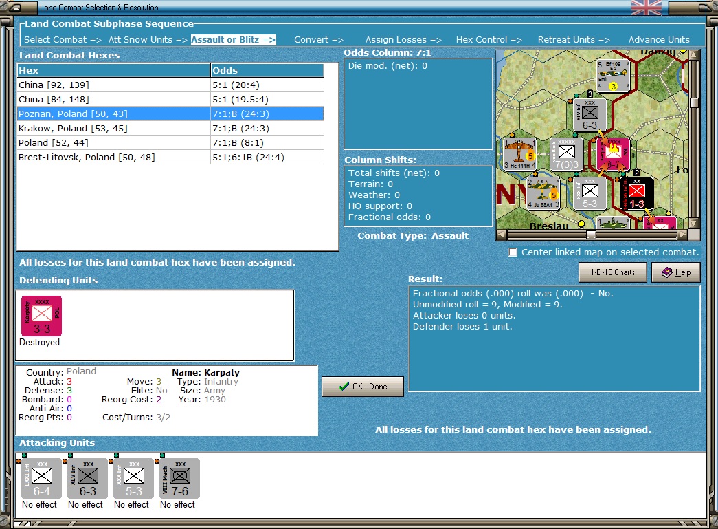Click the map vertical scrollbar thumb

coord(694,102)
